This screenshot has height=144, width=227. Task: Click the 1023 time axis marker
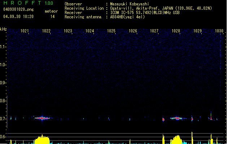pyautogui.click(x=68, y=31)
